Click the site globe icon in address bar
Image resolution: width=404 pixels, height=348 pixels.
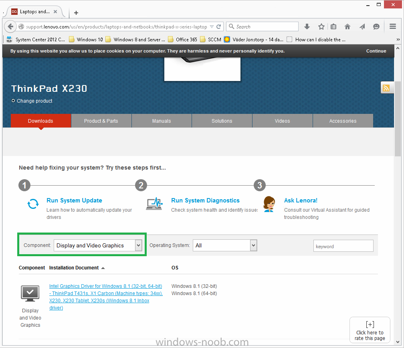tap(21, 26)
